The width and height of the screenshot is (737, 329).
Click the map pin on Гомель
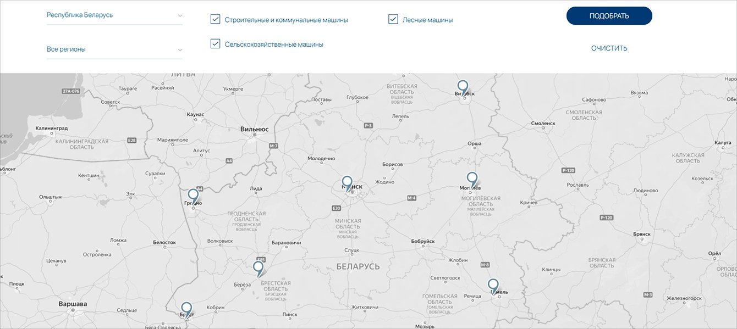click(493, 287)
